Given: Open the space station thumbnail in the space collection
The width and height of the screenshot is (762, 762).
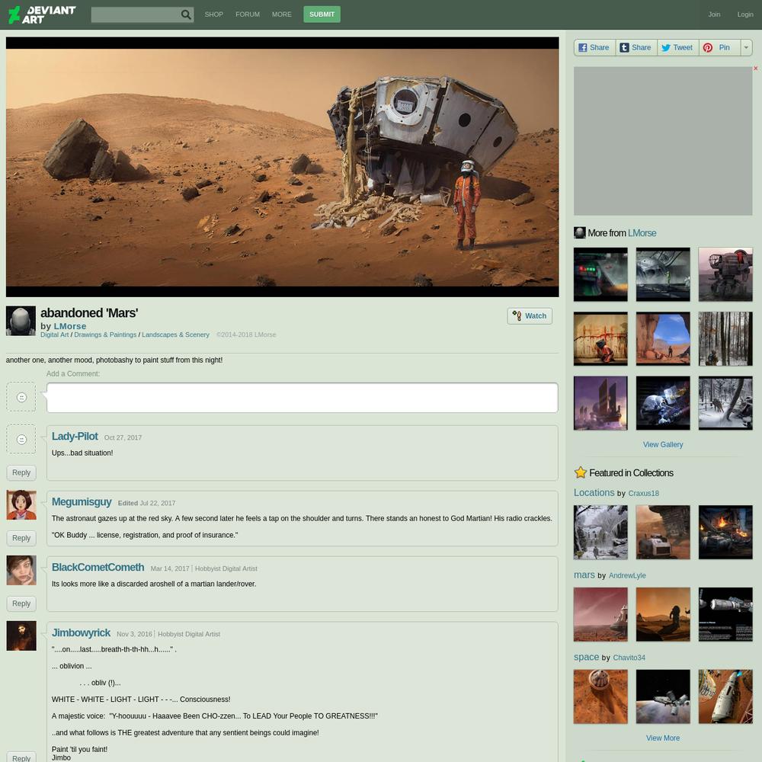Looking at the screenshot, I should click(x=663, y=696).
